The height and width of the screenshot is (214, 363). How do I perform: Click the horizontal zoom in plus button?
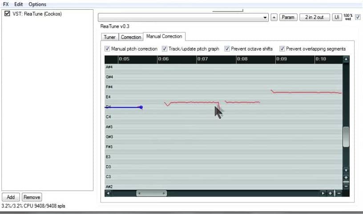click(x=330, y=193)
